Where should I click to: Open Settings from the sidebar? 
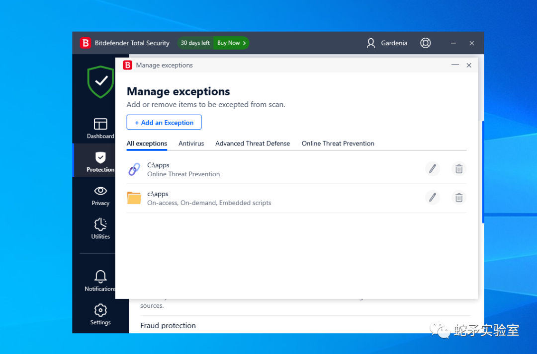pos(100,314)
